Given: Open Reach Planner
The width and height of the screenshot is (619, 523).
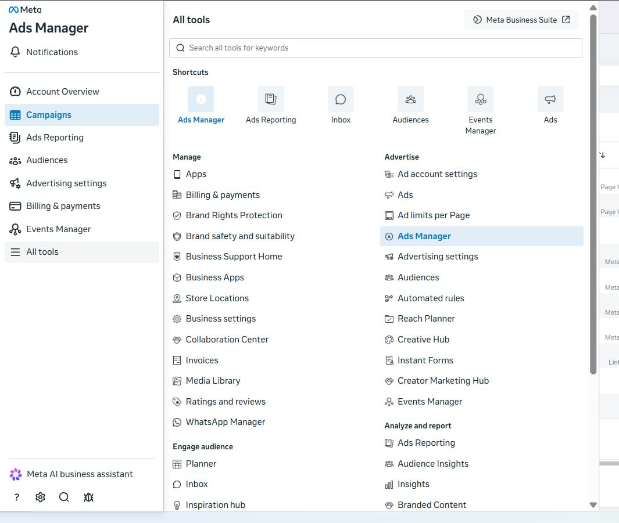Looking at the screenshot, I should [420, 319].
